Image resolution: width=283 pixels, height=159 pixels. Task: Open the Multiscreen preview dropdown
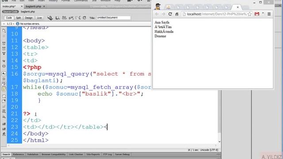coord(50,18)
